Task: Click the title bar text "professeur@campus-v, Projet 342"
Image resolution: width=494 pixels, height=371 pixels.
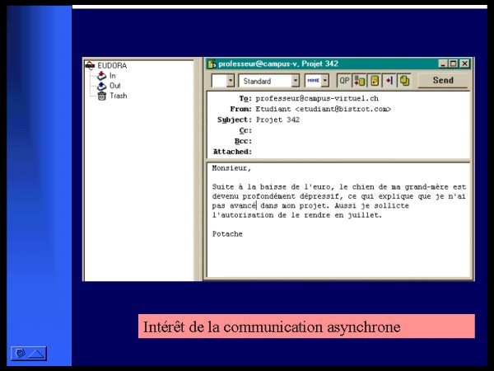Action: pos(278,63)
